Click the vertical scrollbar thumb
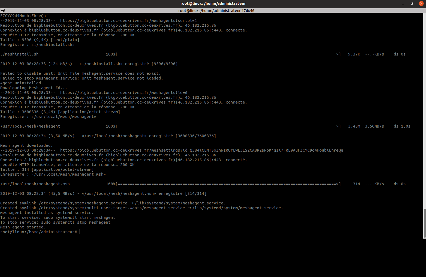 [425, 224]
